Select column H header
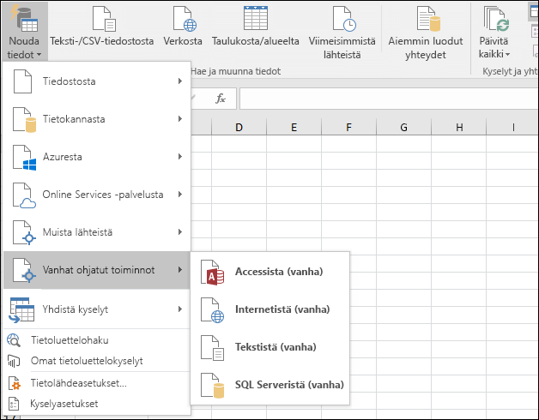 point(459,127)
